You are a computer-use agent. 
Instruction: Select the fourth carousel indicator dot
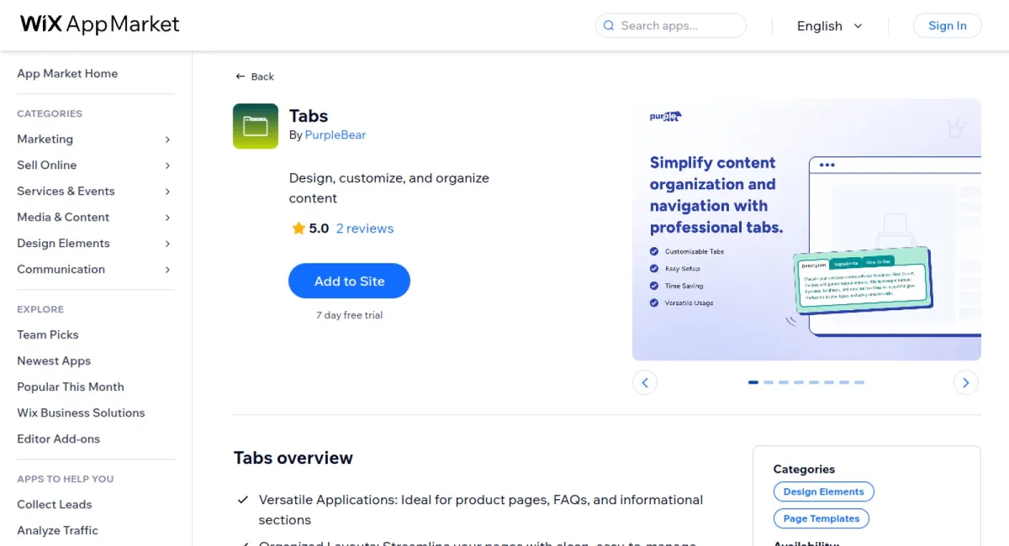[799, 382]
